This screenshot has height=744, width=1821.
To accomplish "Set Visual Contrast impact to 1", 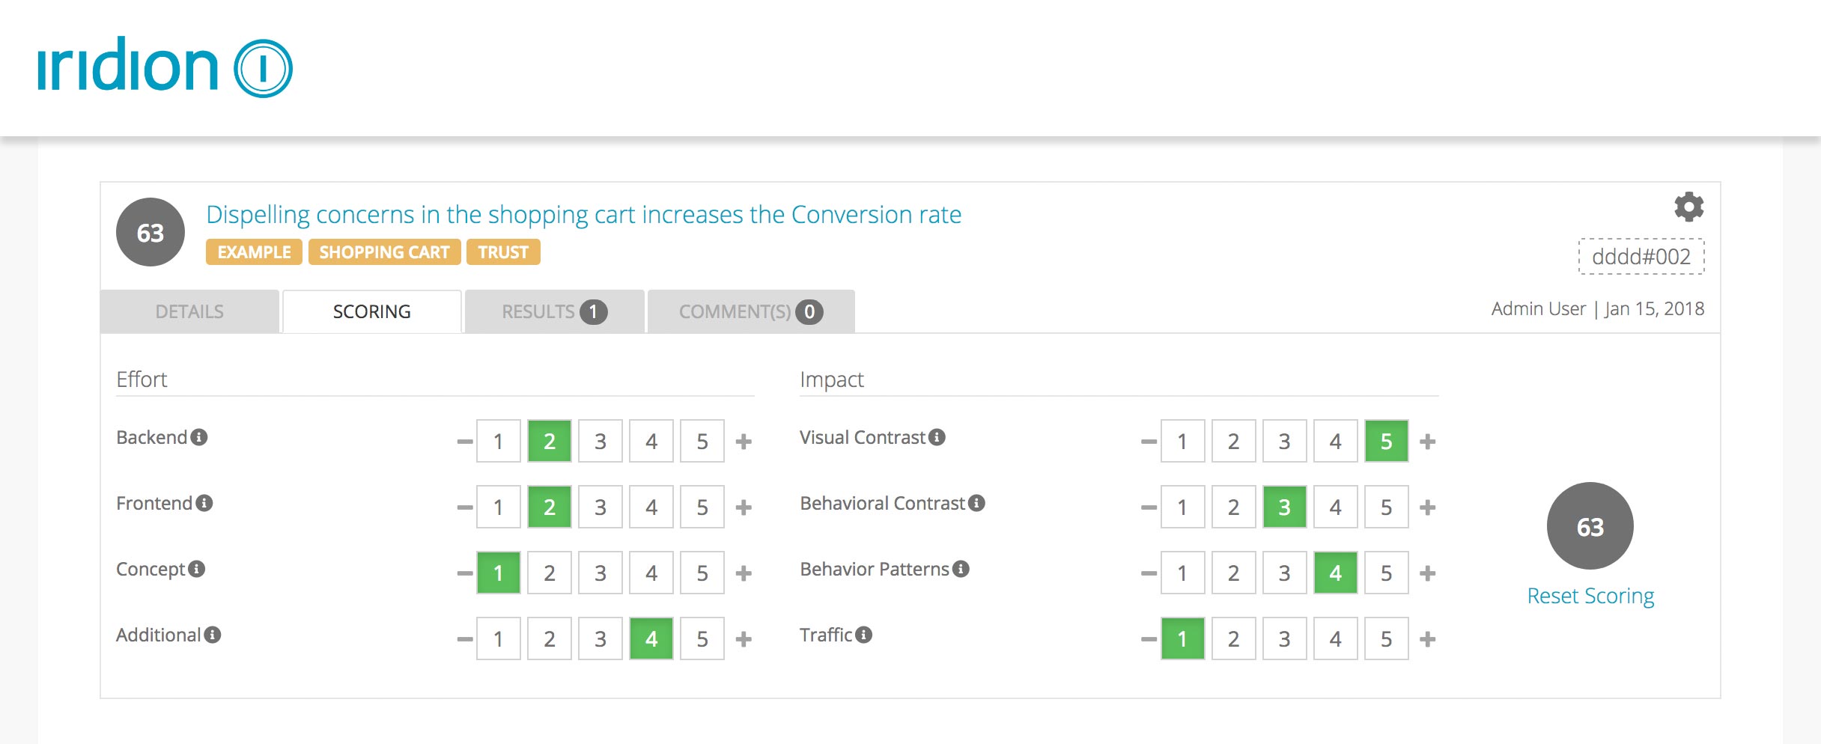I will [x=1183, y=442].
